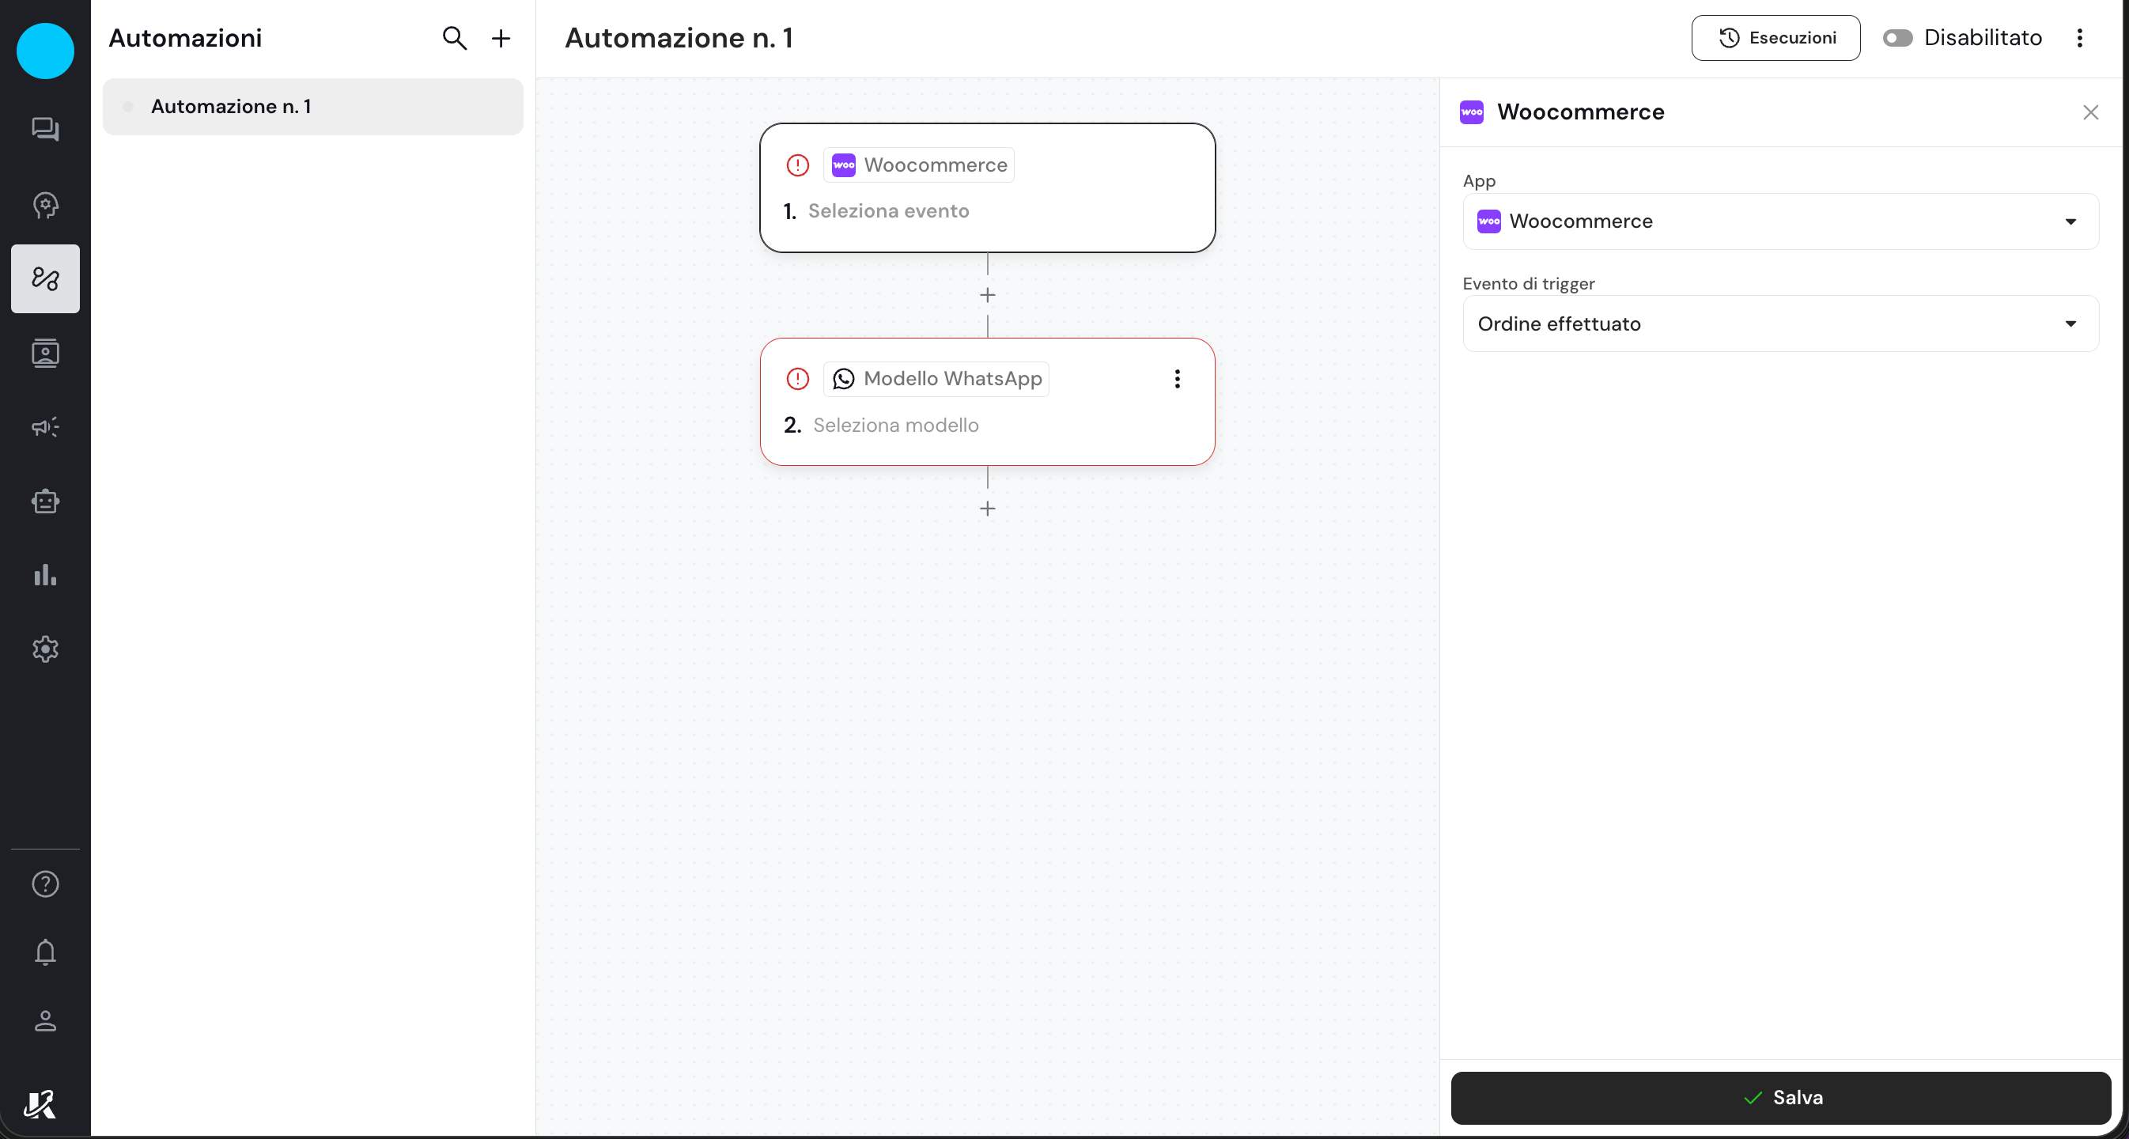
Task: View the analytics bar chart section
Action: click(x=44, y=575)
